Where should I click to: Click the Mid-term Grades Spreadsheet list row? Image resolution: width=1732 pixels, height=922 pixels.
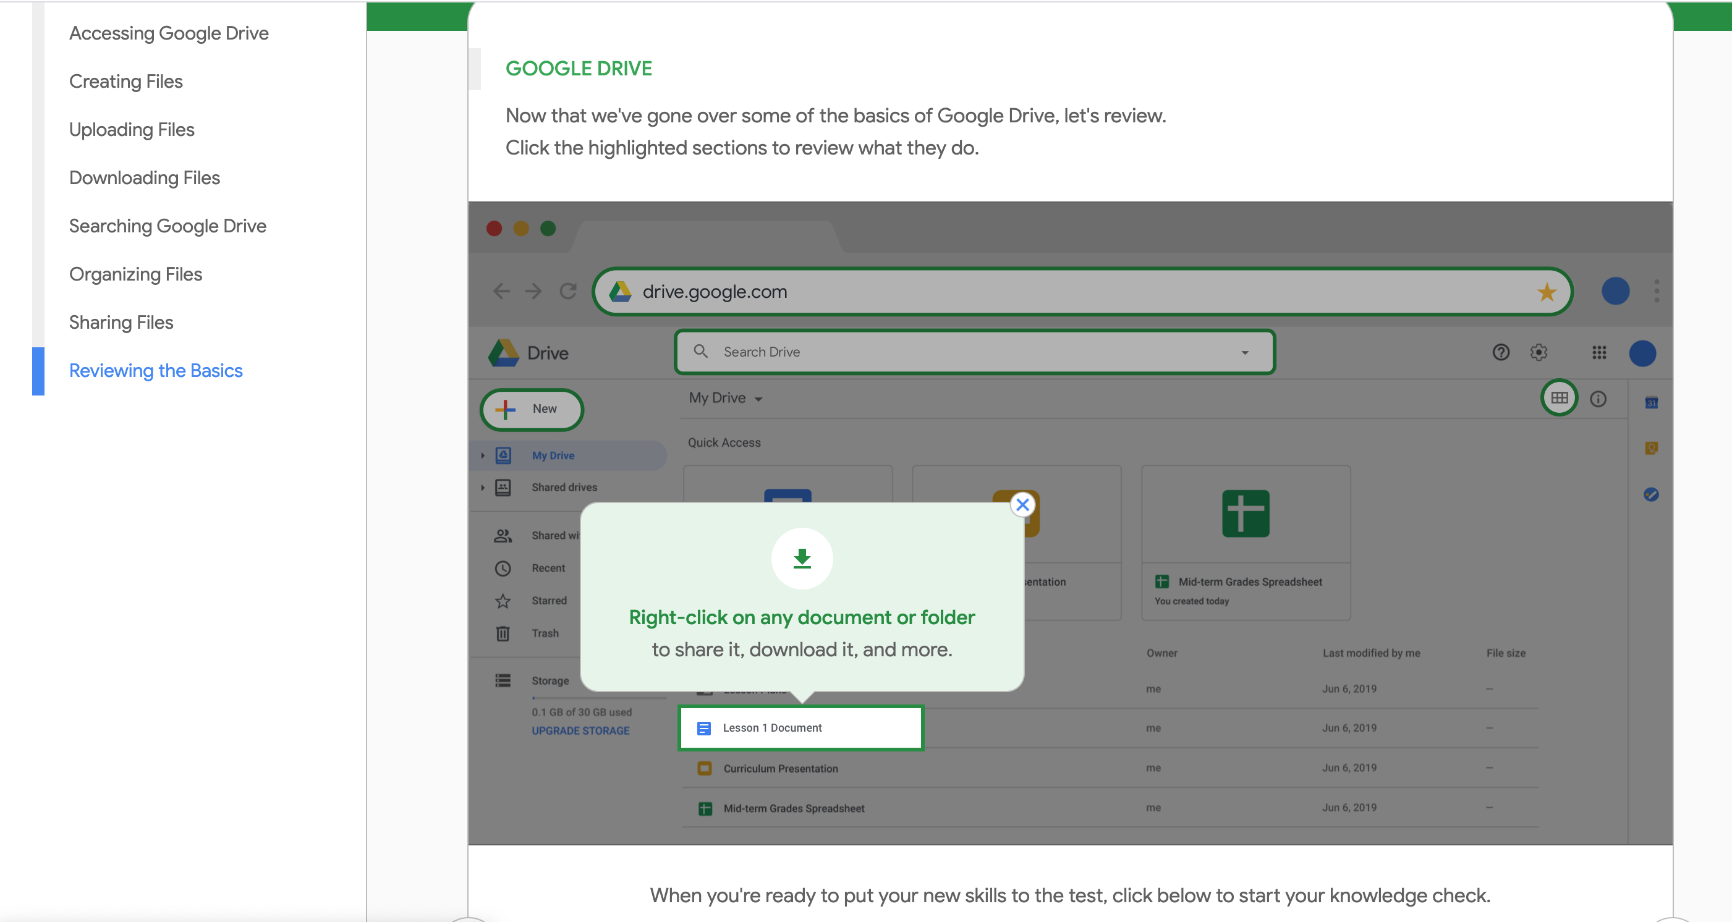point(1110,808)
